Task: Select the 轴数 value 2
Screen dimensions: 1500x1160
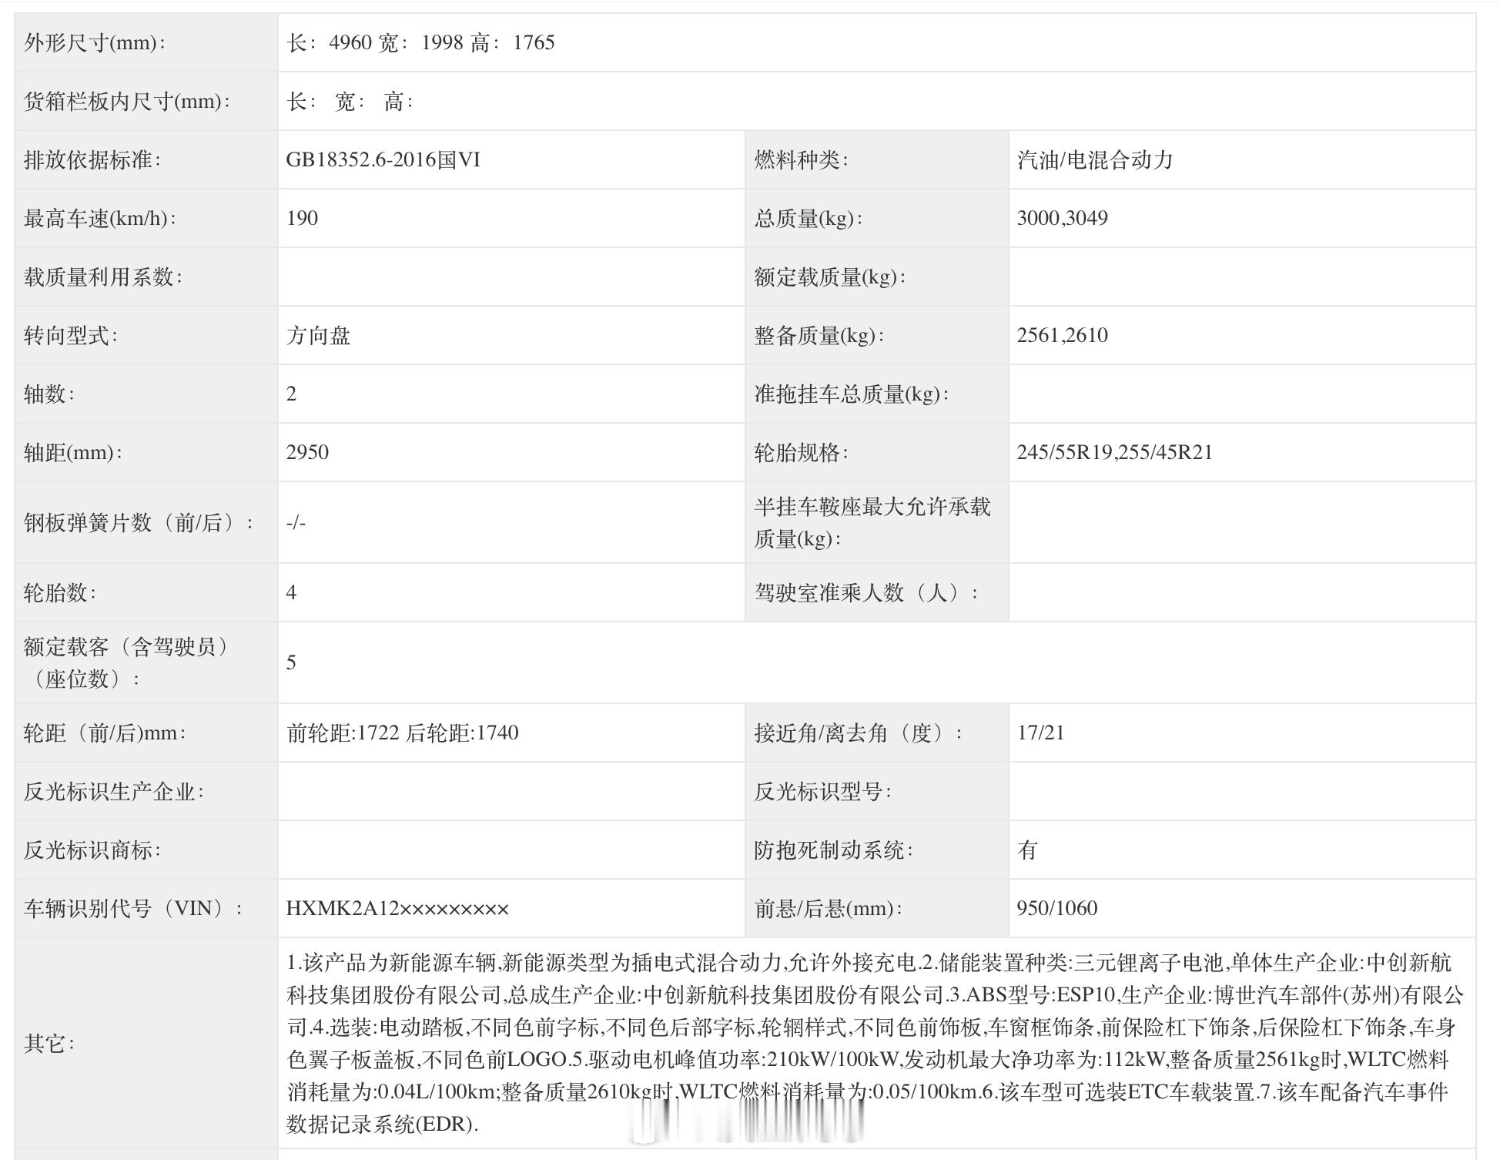Action: [x=291, y=394]
